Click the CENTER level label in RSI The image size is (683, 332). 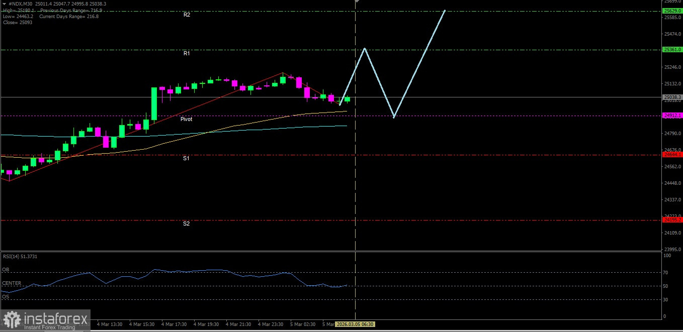point(12,283)
